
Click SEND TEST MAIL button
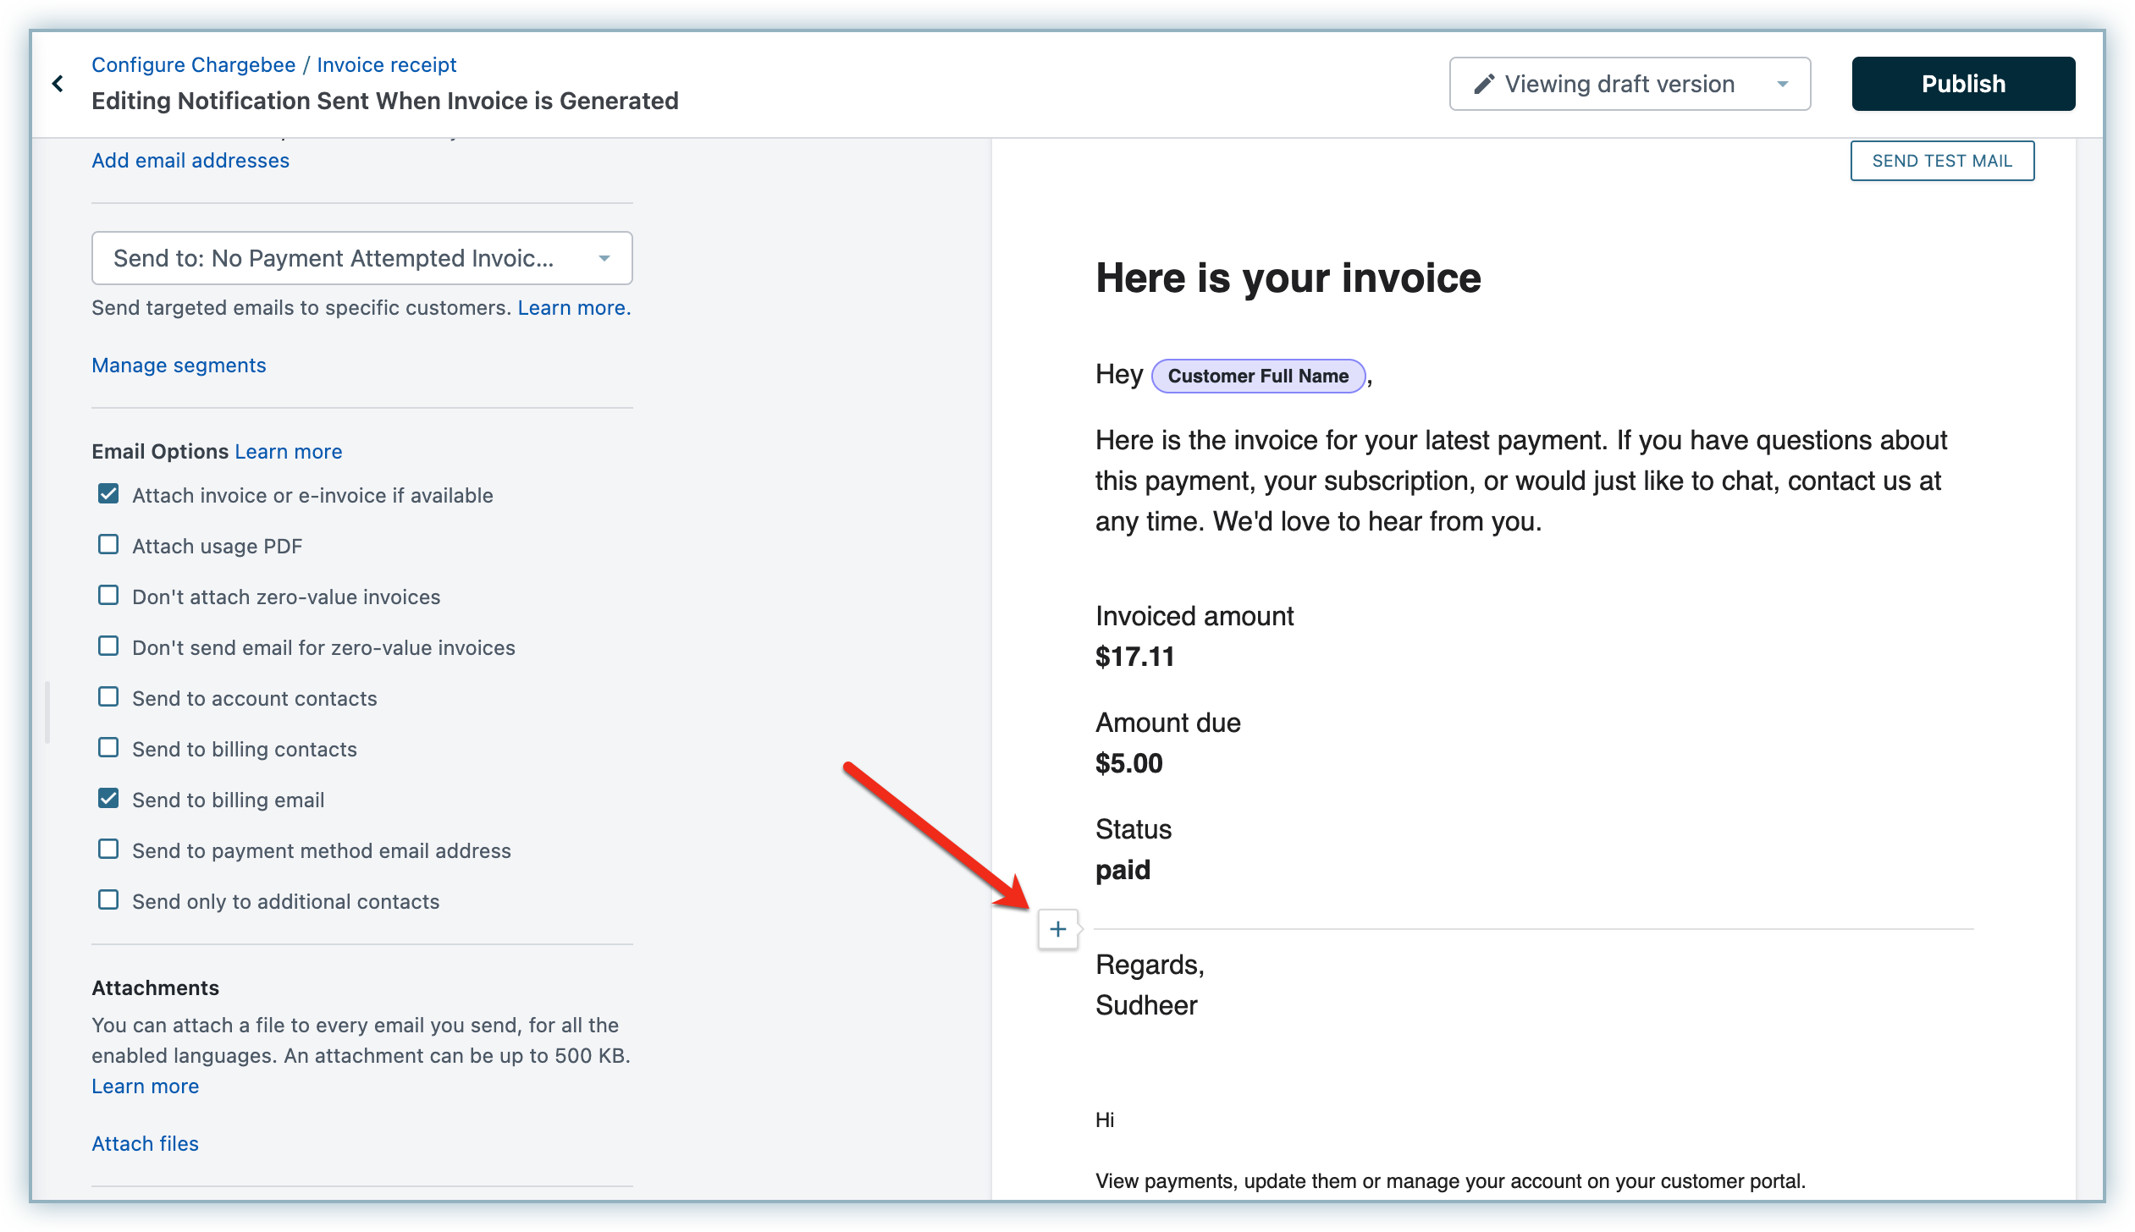coord(1941,161)
